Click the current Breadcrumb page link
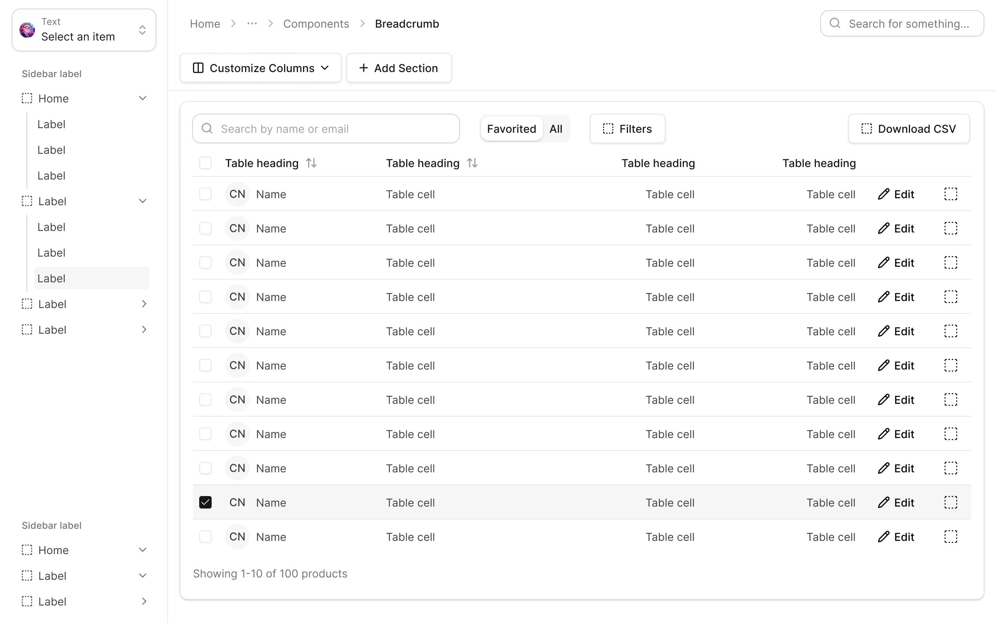The height and width of the screenshot is (623, 996). click(407, 23)
